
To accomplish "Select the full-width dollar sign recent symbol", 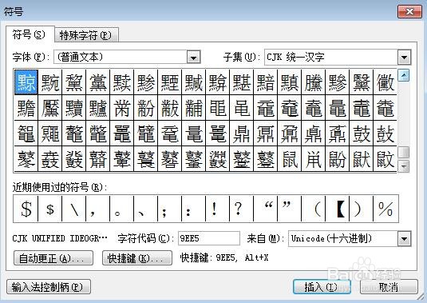I will click(26, 209).
